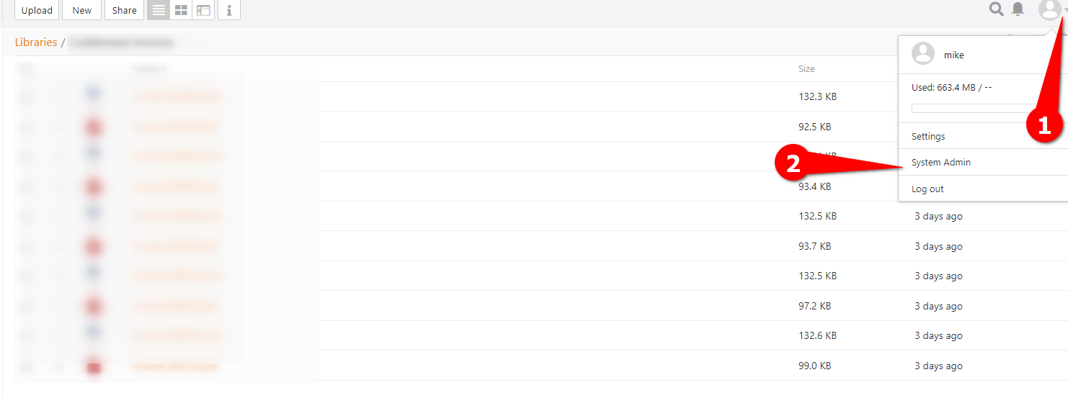Image resolution: width=1068 pixels, height=398 pixels.
Task: Open the library info details icon
Action: [x=229, y=10]
